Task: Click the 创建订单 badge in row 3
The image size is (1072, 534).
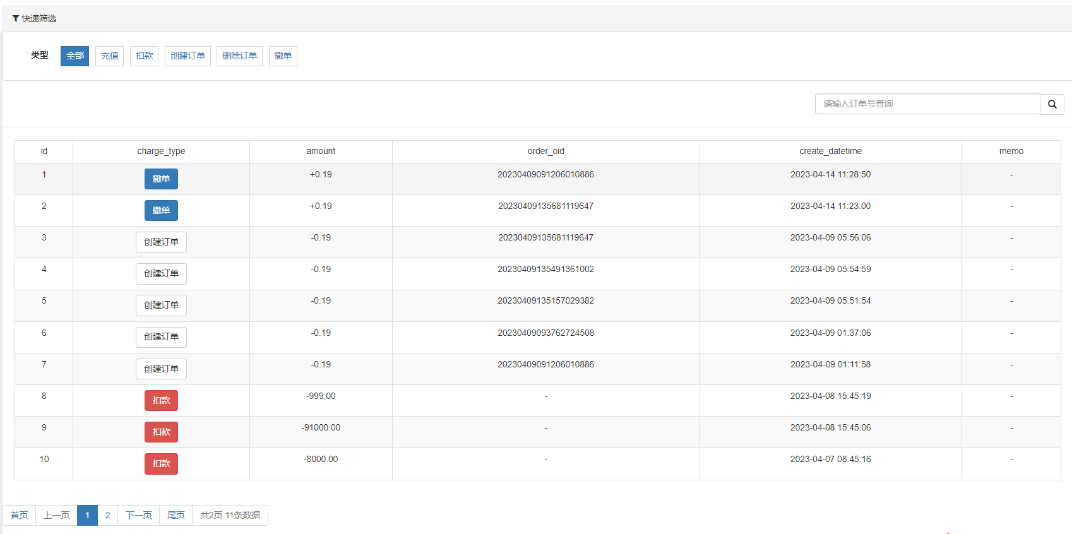Action: (x=161, y=242)
